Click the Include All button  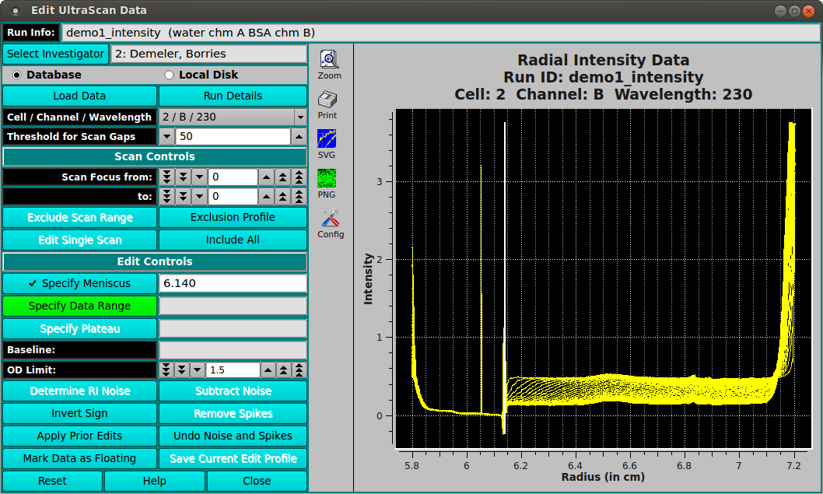coord(233,240)
